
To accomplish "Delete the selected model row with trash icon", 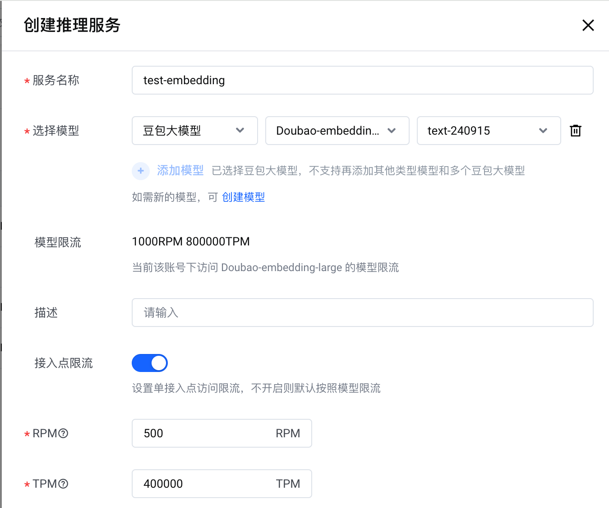I will (x=576, y=131).
